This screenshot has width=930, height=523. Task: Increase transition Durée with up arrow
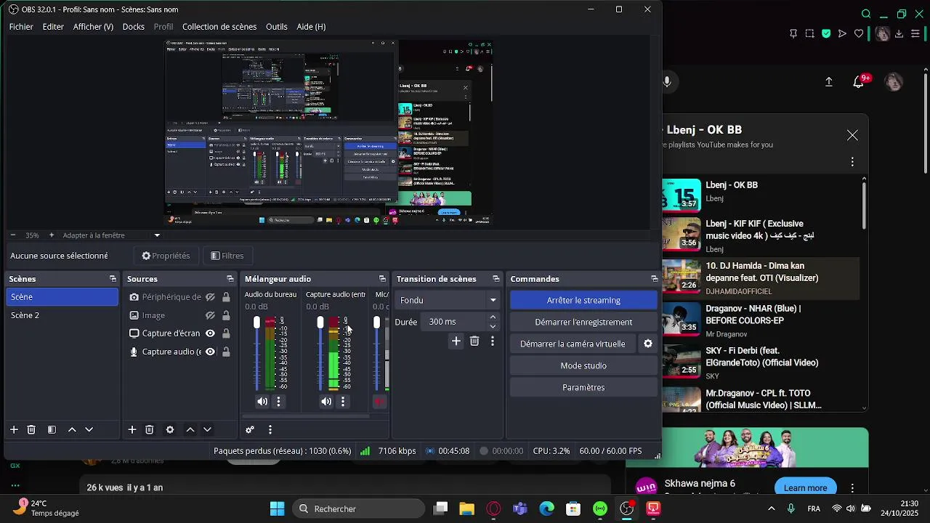point(493,317)
